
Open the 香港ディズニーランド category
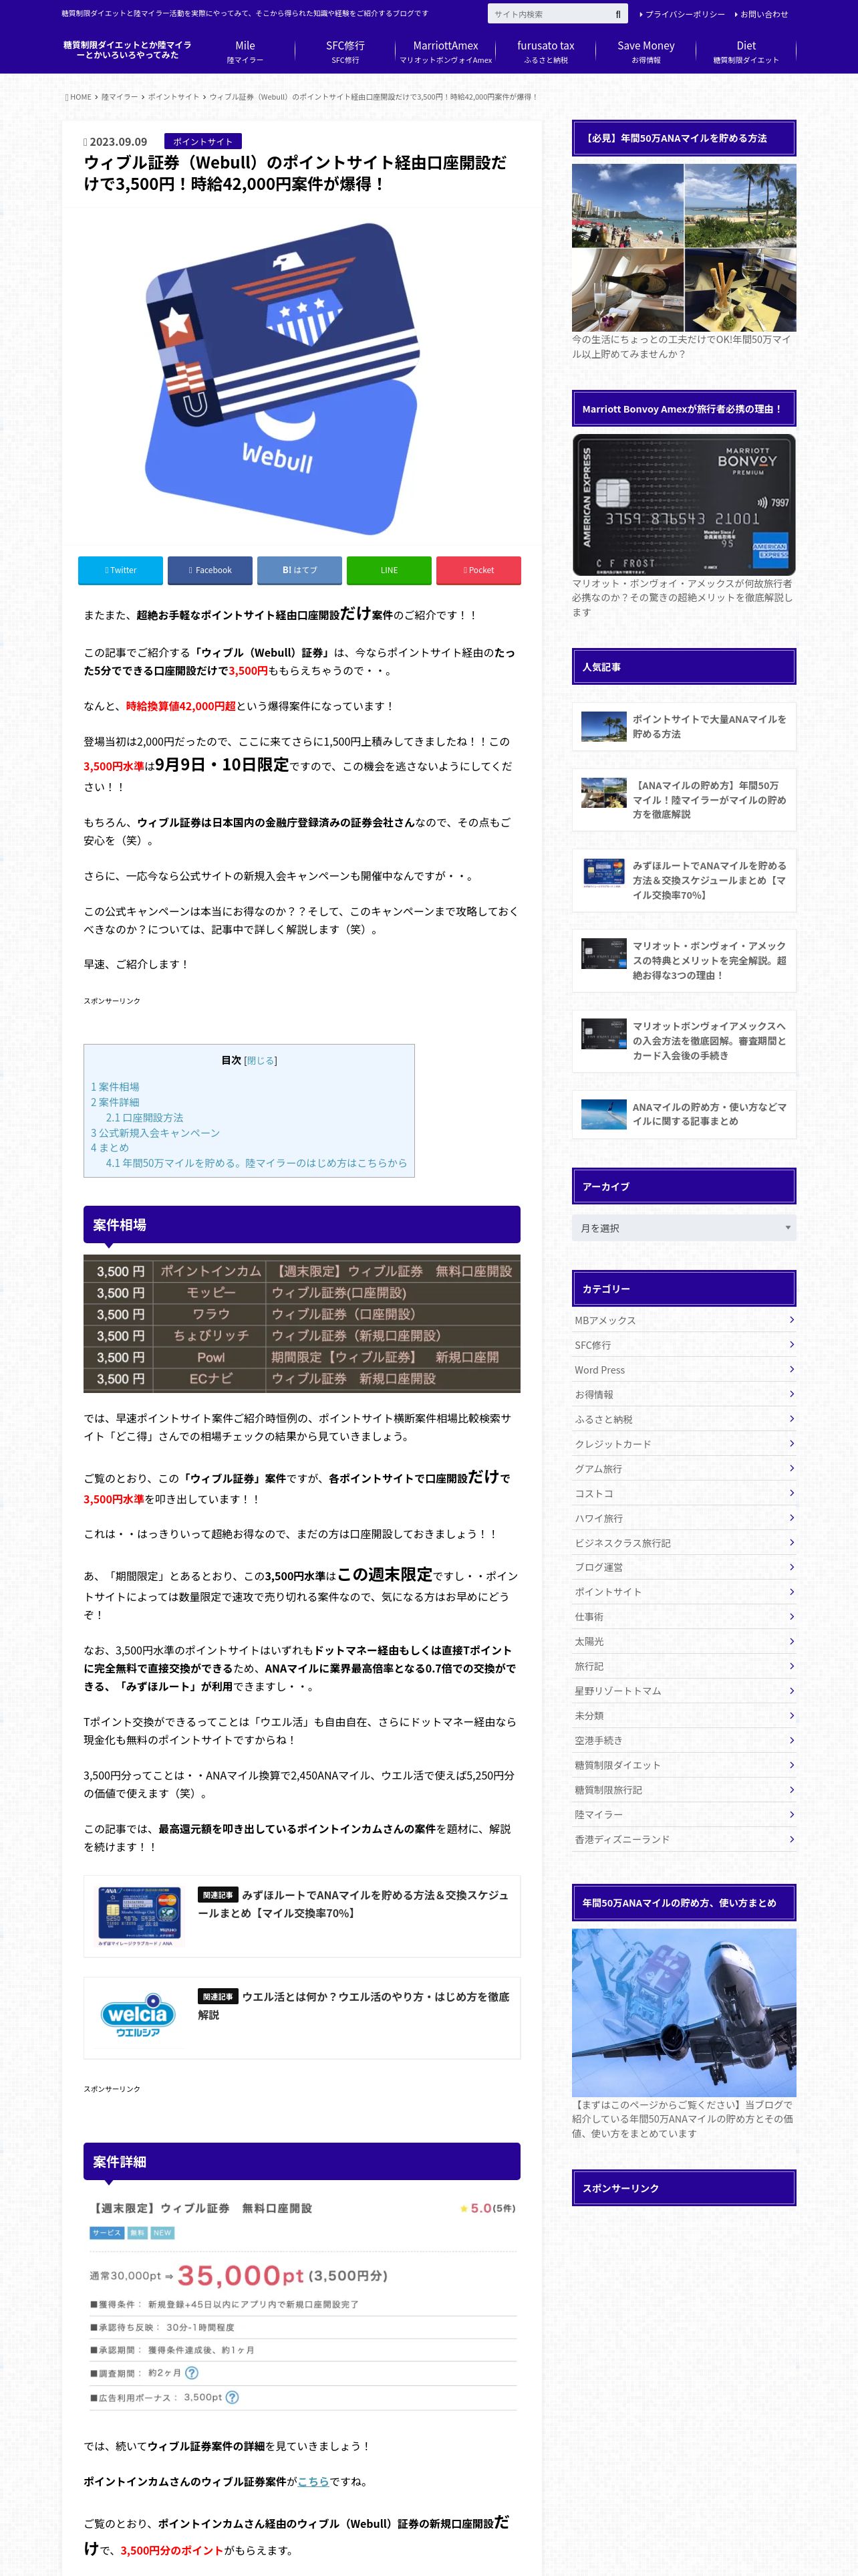[x=683, y=1839]
